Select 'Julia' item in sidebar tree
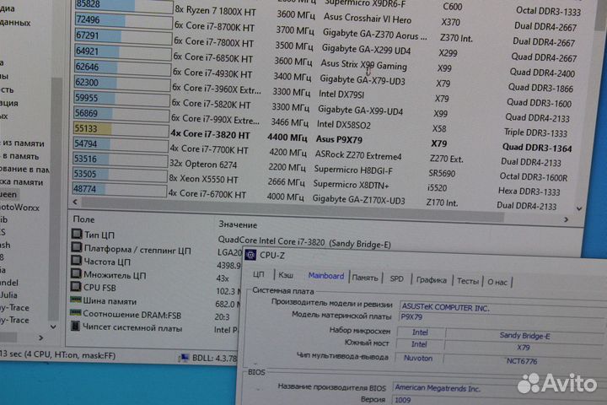 click(x=8, y=295)
